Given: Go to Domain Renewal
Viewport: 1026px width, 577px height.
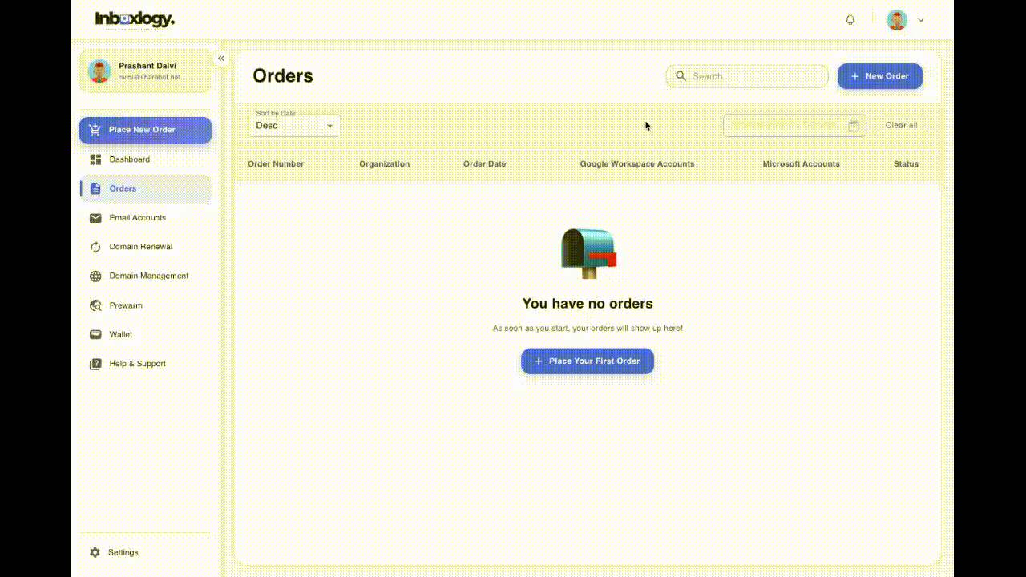Looking at the screenshot, I should [145, 247].
